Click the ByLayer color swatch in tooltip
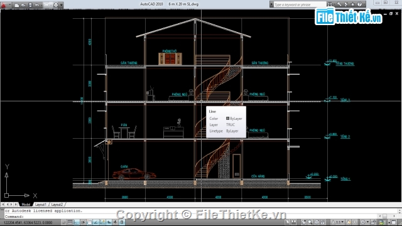The image size is (402, 226). click(x=227, y=119)
